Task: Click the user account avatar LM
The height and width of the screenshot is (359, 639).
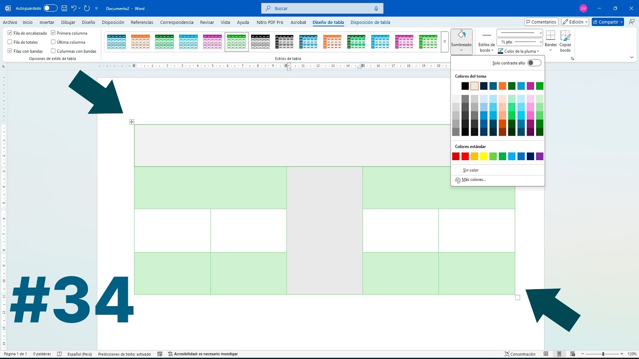Action: 583,8
